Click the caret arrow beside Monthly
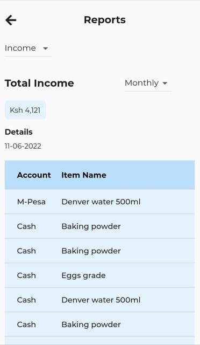Image resolution: width=200 pixels, height=345 pixels. (x=165, y=83)
